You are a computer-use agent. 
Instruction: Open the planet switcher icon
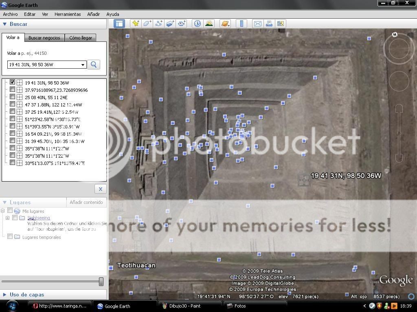225,24
